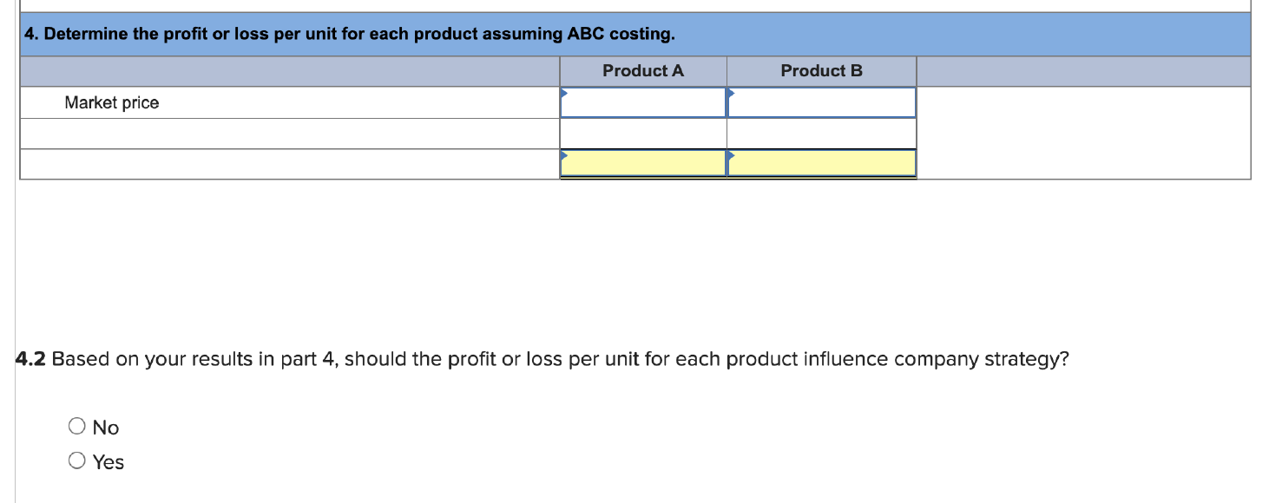This screenshot has height=503, width=1269.
Task: Click the Product A column header
Action: click(644, 70)
